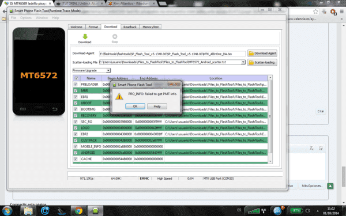The height and width of the screenshot is (216, 346).
Task: Expand the Scatter-loading File path dropdown
Action: pyautogui.click(x=243, y=62)
